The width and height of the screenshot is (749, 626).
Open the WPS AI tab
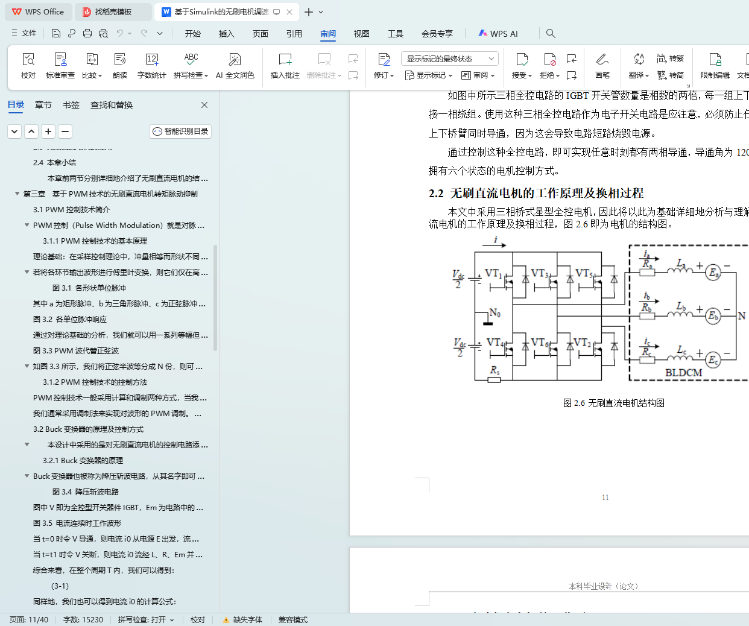click(x=498, y=34)
